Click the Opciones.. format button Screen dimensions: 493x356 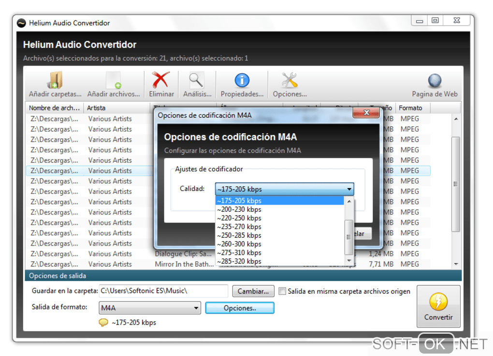tap(240, 308)
